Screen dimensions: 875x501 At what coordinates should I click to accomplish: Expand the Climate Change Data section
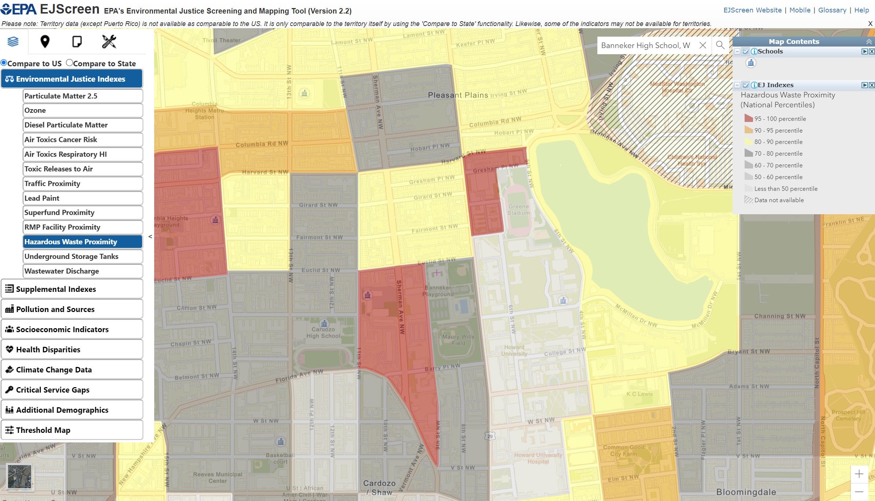72,370
